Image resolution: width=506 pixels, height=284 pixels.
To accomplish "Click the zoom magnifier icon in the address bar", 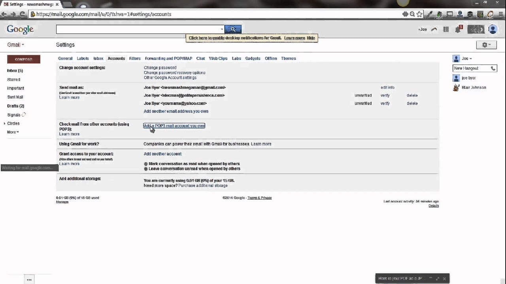I will point(412,14).
